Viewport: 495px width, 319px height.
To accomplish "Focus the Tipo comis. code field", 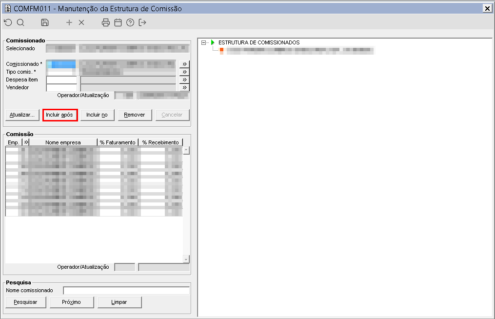I will pyautogui.click(x=61, y=72).
